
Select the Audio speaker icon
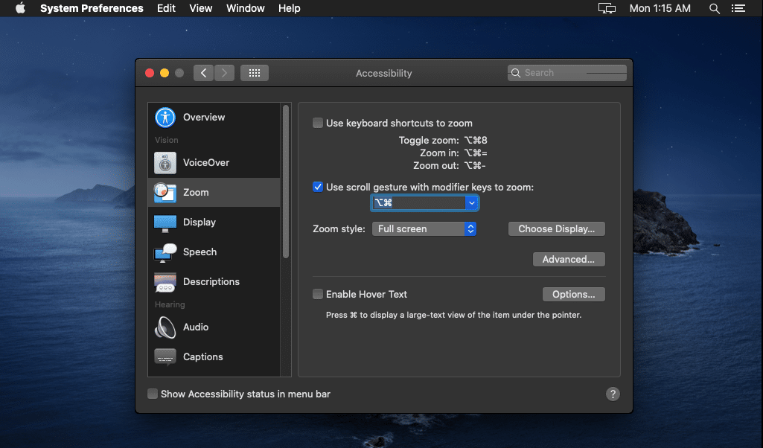point(165,327)
